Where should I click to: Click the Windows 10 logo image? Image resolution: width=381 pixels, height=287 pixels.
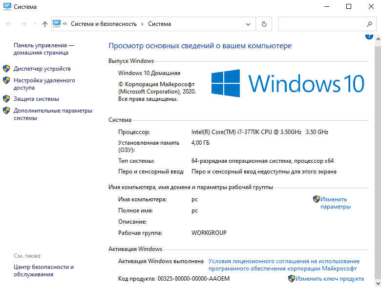click(x=288, y=83)
